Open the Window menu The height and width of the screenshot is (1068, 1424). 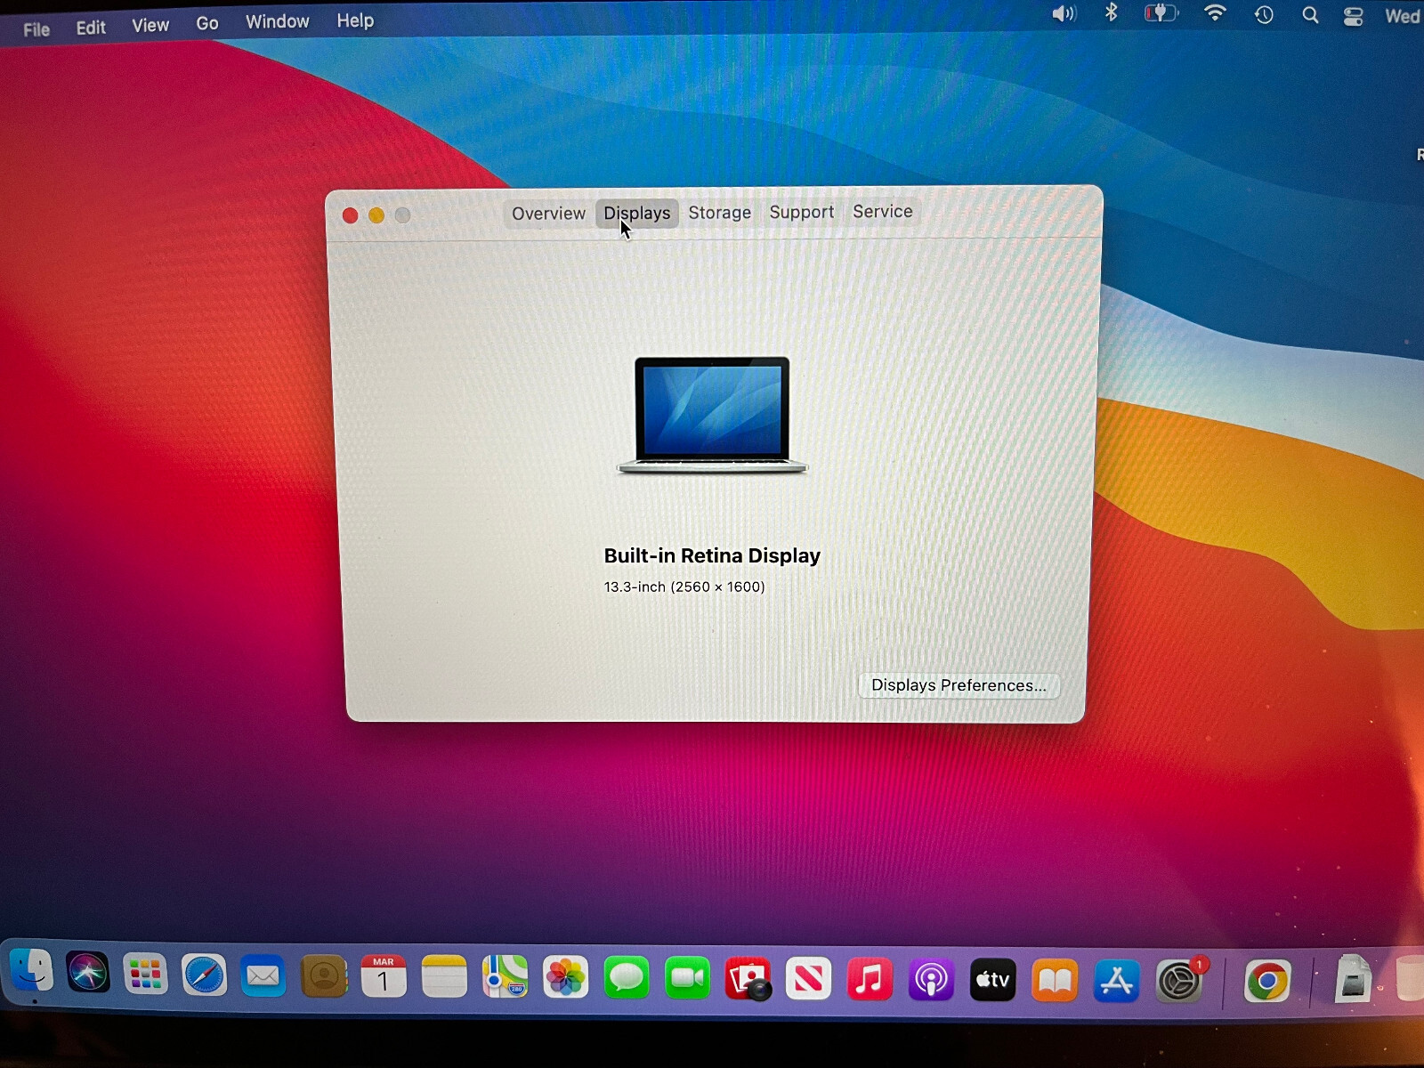[277, 21]
